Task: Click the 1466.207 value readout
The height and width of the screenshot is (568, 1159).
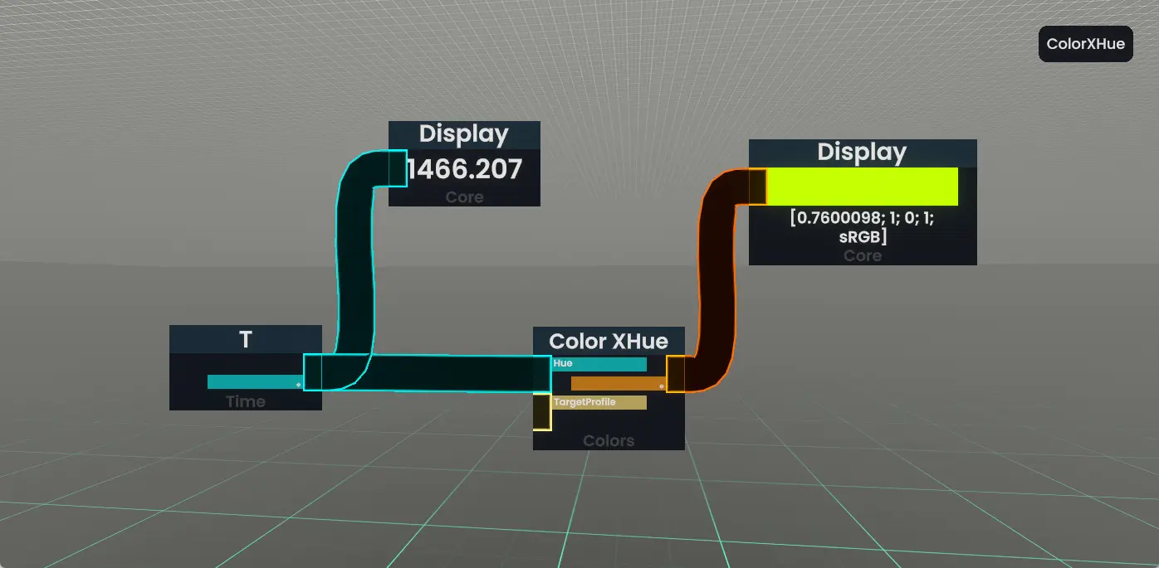Action: 465,170
